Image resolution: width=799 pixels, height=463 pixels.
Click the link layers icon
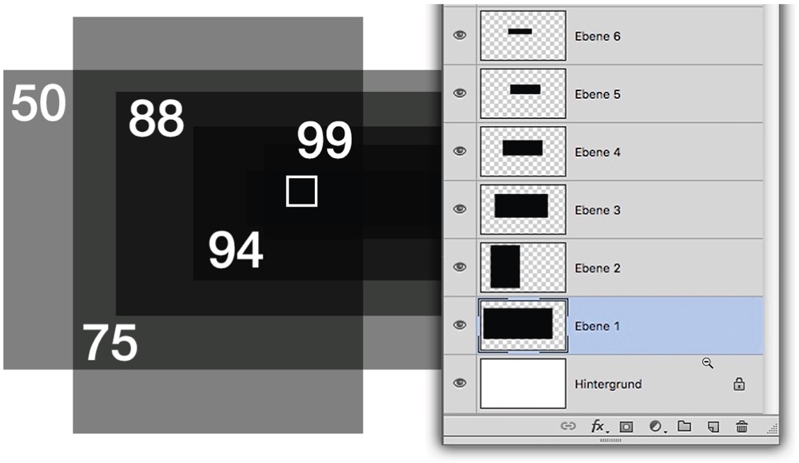pos(568,426)
